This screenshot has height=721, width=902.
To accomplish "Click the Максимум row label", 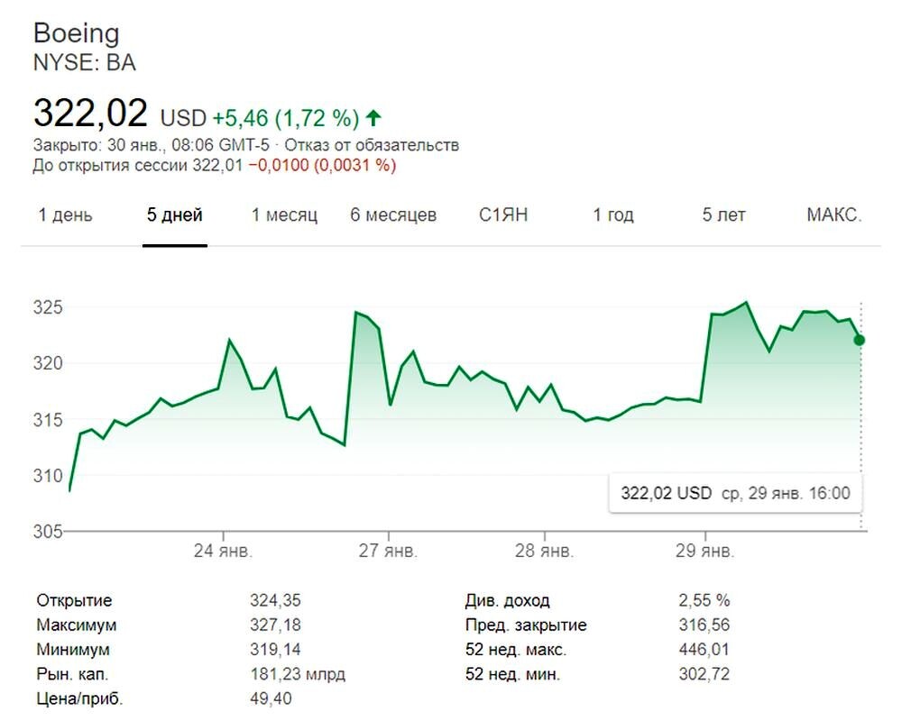I will pos(77,625).
